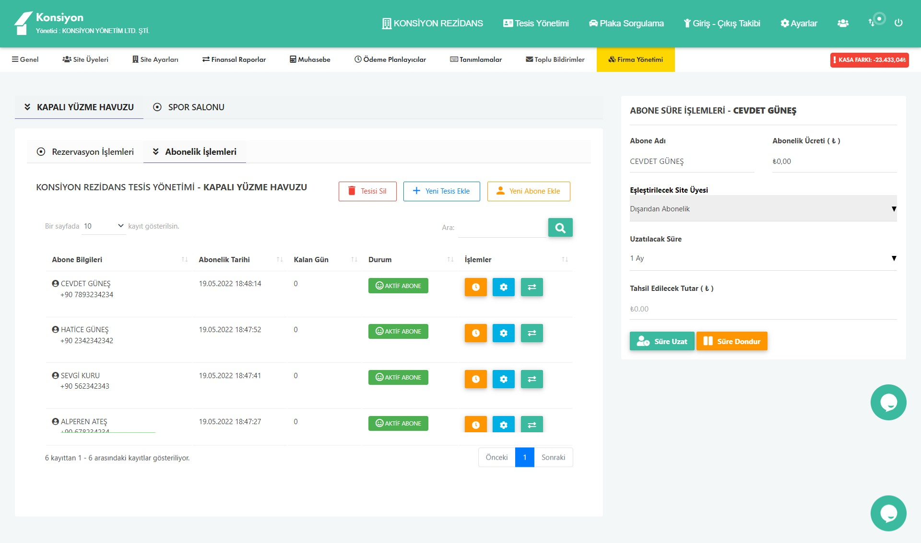The image size is (921, 543).
Task: Click the green search magnifier button
Action: coord(560,228)
